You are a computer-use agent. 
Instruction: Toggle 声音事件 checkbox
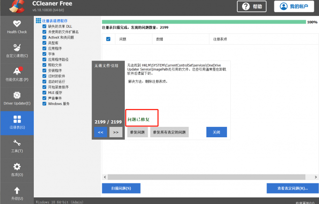tap(44, 98)
